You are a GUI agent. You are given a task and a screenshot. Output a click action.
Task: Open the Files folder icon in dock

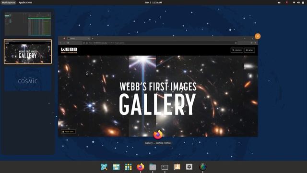point(153,167)
